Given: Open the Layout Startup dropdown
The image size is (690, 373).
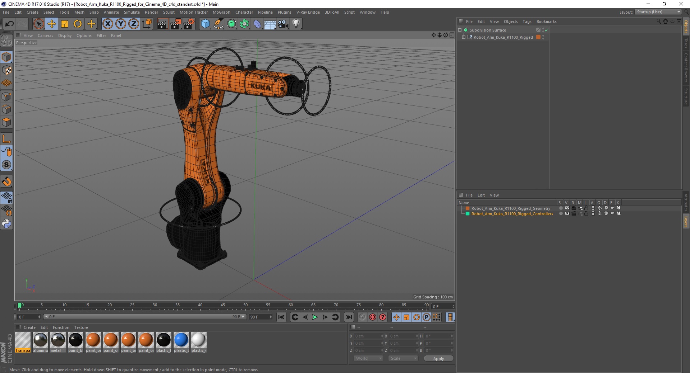Looking at the screenshot, I should point(658,12).
